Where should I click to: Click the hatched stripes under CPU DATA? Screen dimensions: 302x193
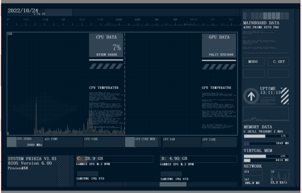pyautogui.click(x=106, y=67)
